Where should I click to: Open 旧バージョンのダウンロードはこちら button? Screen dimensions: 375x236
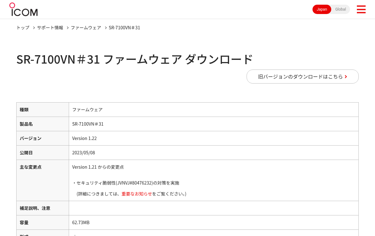[302, 76]
